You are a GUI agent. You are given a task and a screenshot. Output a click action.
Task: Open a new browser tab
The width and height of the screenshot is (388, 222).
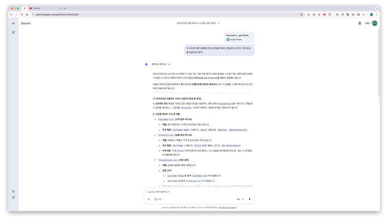[x=65, y=8]
